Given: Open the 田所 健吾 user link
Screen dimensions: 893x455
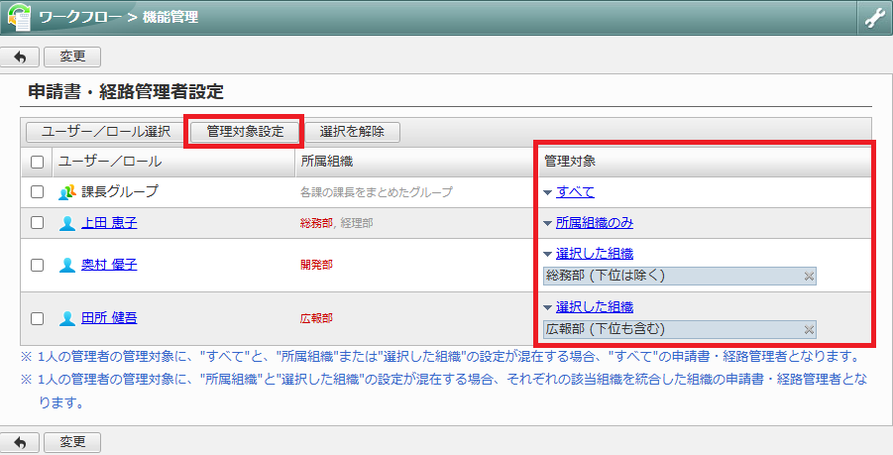Looking at the screenshot, I should point(109,318).
